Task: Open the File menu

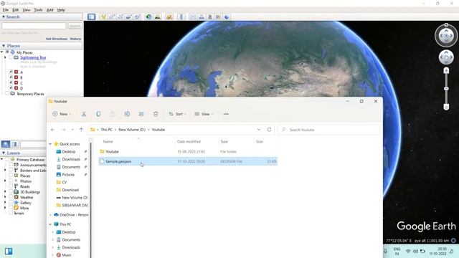Action: 6,10
